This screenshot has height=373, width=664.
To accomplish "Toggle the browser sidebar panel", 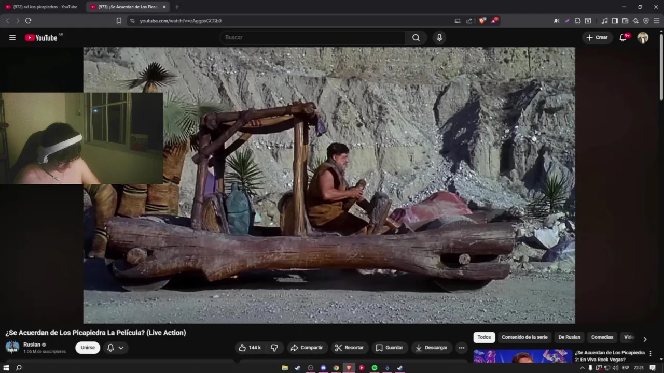I will pos(615,21).
